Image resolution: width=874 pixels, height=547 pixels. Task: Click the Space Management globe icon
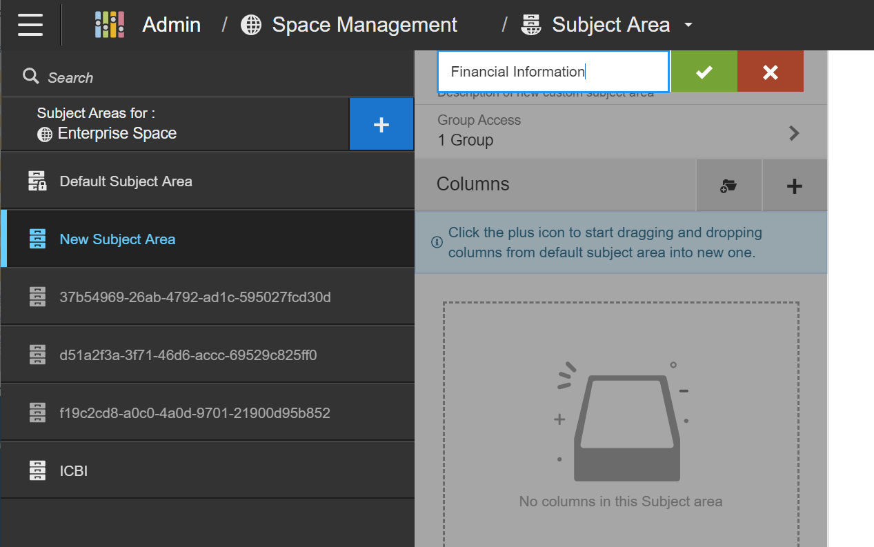point(251,26)
